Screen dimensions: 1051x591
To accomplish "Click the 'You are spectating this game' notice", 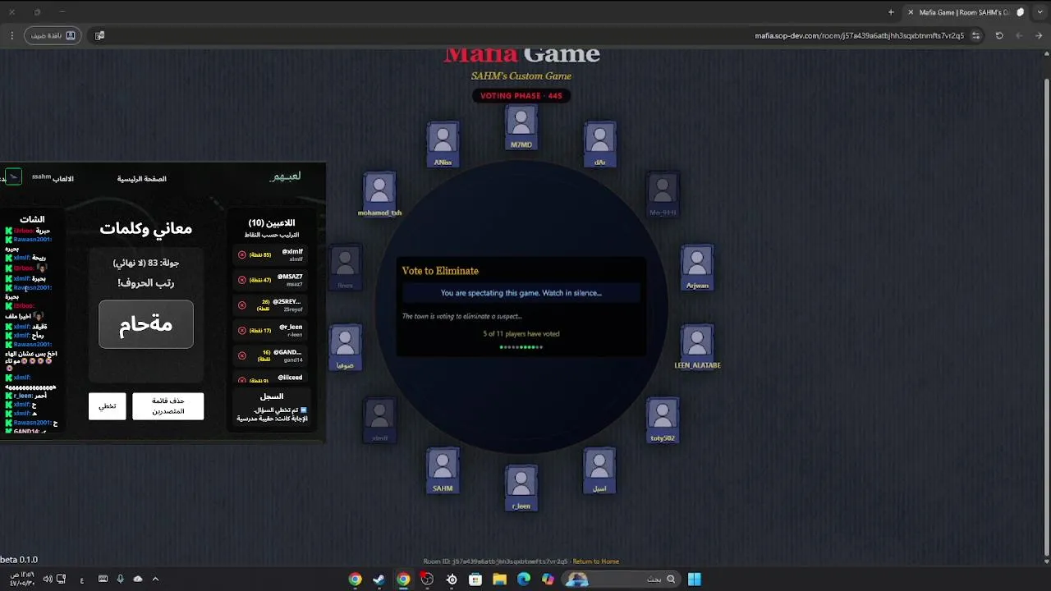I will [521, 293].
